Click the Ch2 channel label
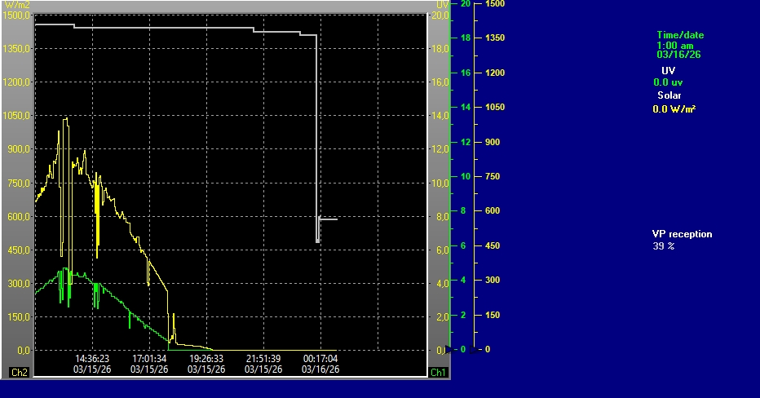The height and width of the screenshot is (398, 760). coord(18,373)
